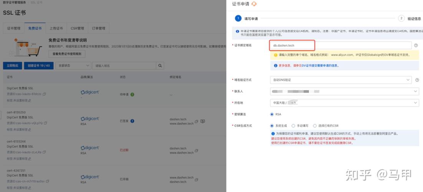Switch to 订单管理 tab
Screen dimensions: 423x192
(x=99, y=28)
